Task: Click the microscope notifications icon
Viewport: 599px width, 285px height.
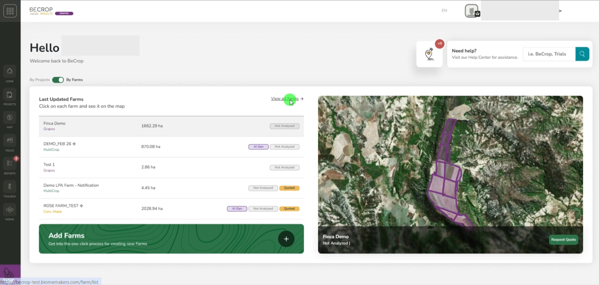Action: coord(429,54)
